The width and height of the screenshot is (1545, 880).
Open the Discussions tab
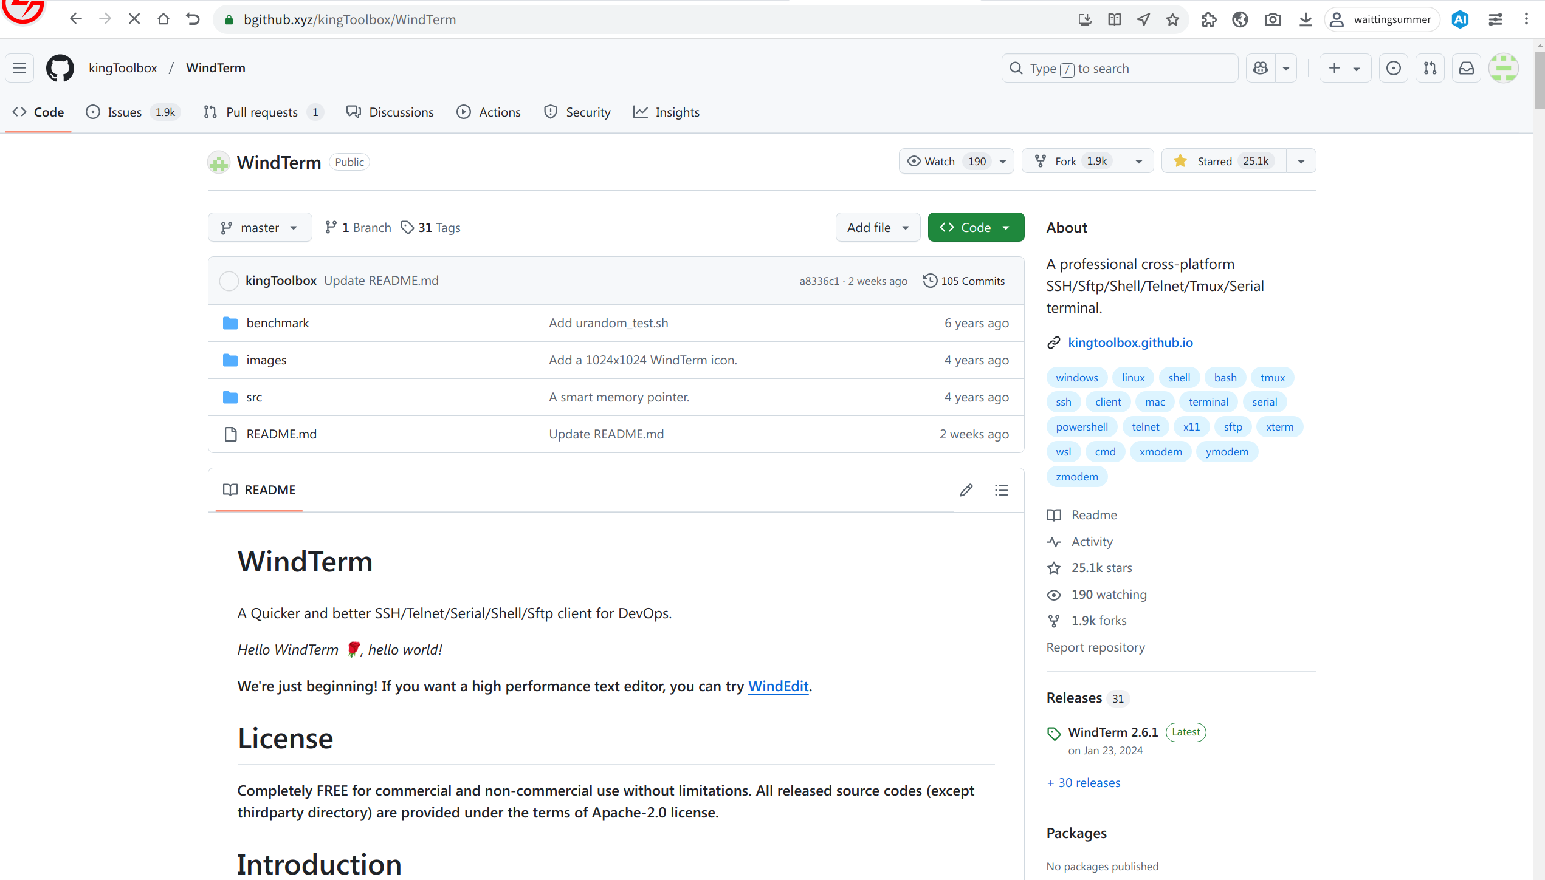(390, 112)
